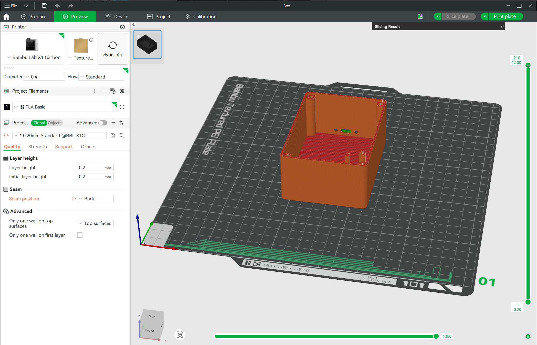Expand the Slicing Result panel
Viewport: 537px width, 345px height.
click(x=501, y=27)
